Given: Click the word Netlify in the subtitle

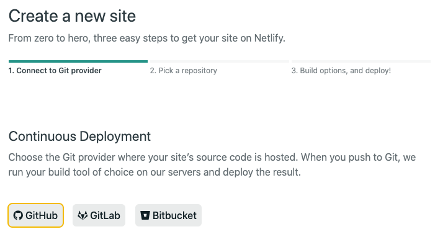Looking at the screenshot, I should coord(270,38).
